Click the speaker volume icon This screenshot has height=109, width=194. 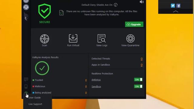pos(142,2)
